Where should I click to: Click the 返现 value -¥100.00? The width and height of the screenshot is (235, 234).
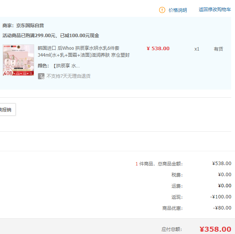220,197
